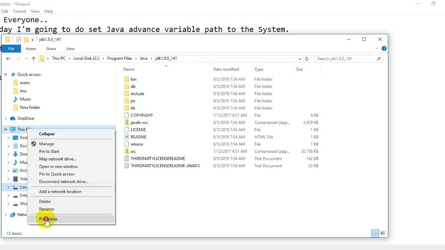
Task: Sort files by Date modified column
Action: pyautogui.click(x=226, y=69)
